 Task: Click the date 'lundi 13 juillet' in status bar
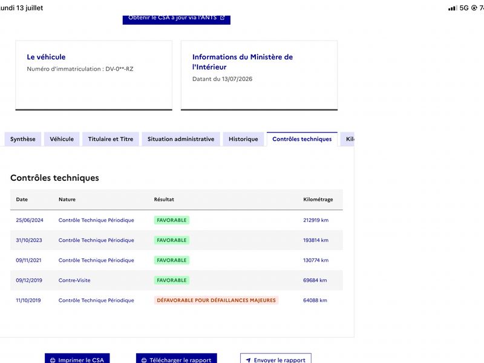(21, 8)
